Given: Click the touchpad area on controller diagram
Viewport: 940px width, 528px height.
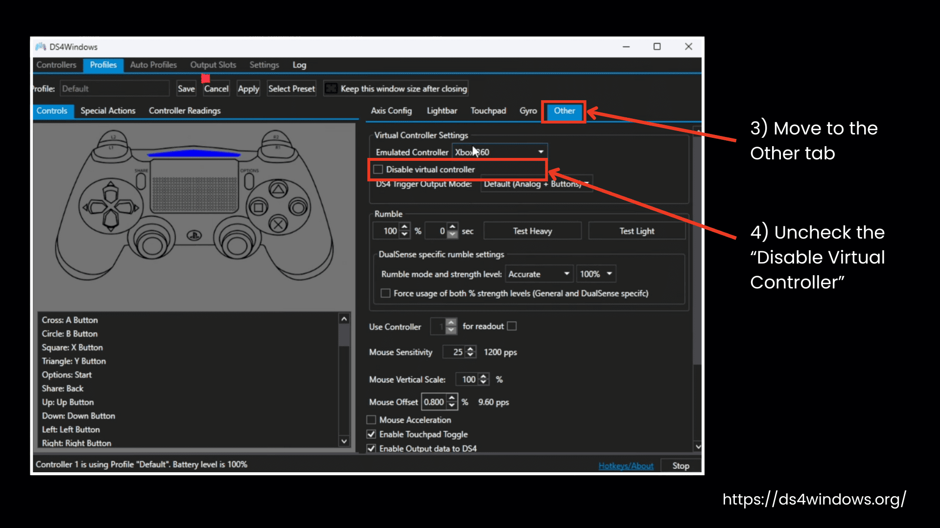Looking at the screenshot, I should 194,186.
